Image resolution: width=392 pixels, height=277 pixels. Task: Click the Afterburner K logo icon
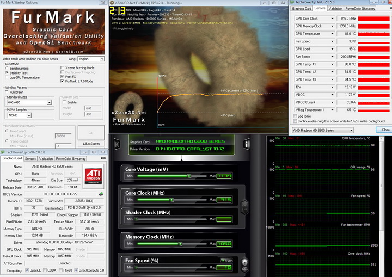click(x=117, y=144)
